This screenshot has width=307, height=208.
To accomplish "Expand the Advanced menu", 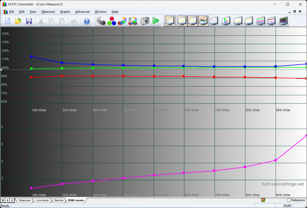I will (82, 12).
